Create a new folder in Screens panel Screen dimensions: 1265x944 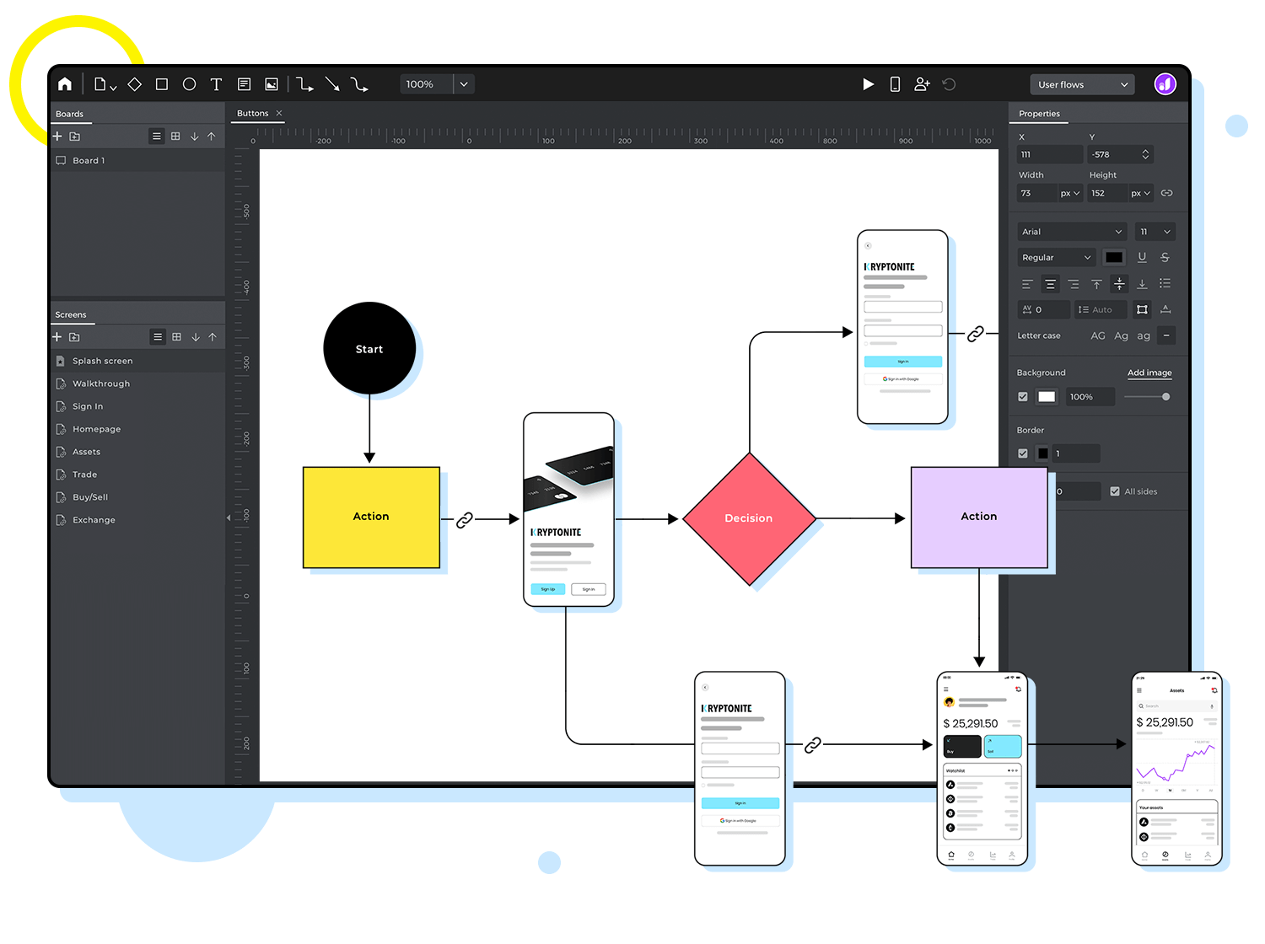(74, 336)
